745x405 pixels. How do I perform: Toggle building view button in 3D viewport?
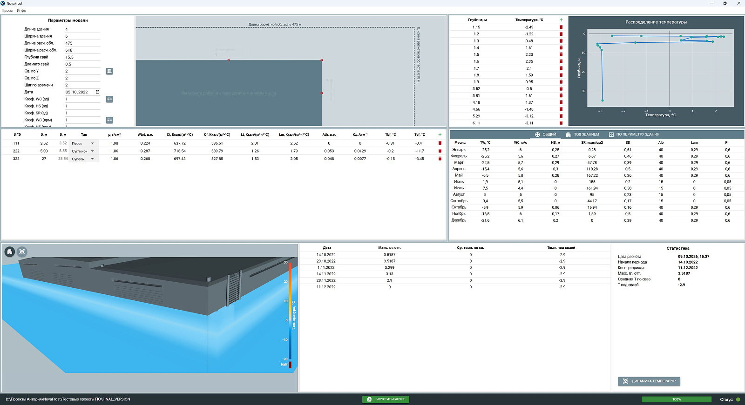pyautogui.click(x=10, y=252)
